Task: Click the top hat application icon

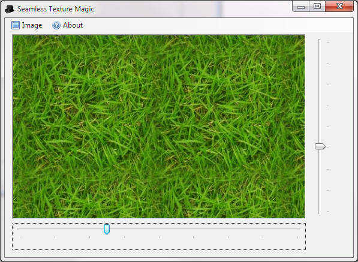Action: pyautogui.click(x=10, y=9)
